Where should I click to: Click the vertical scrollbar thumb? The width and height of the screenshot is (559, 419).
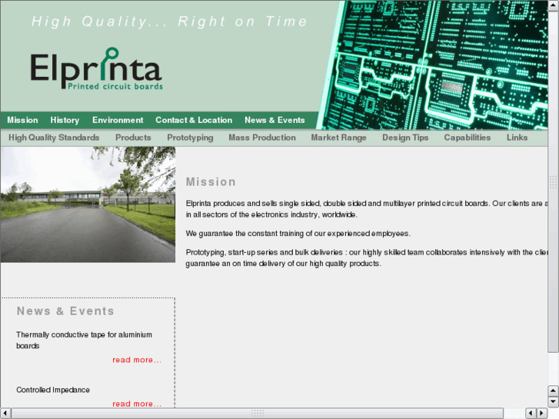(x=554, y=182)
